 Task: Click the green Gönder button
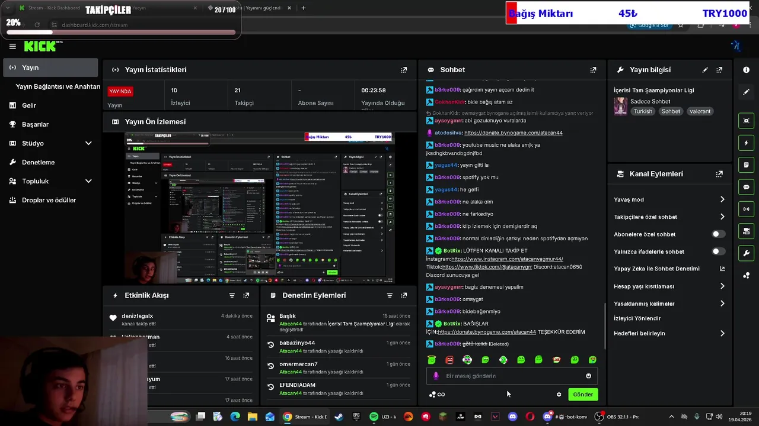click(583, 395)
